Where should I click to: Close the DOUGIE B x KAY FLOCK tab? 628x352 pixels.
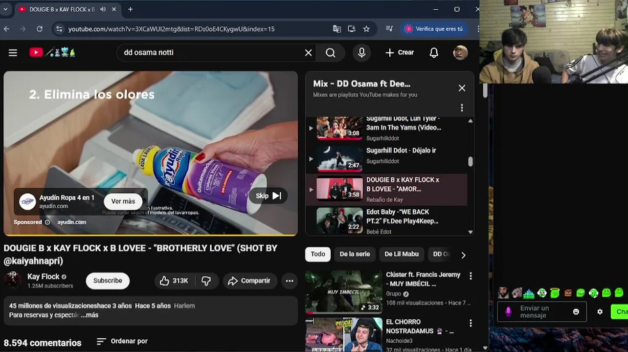(114, 9)
